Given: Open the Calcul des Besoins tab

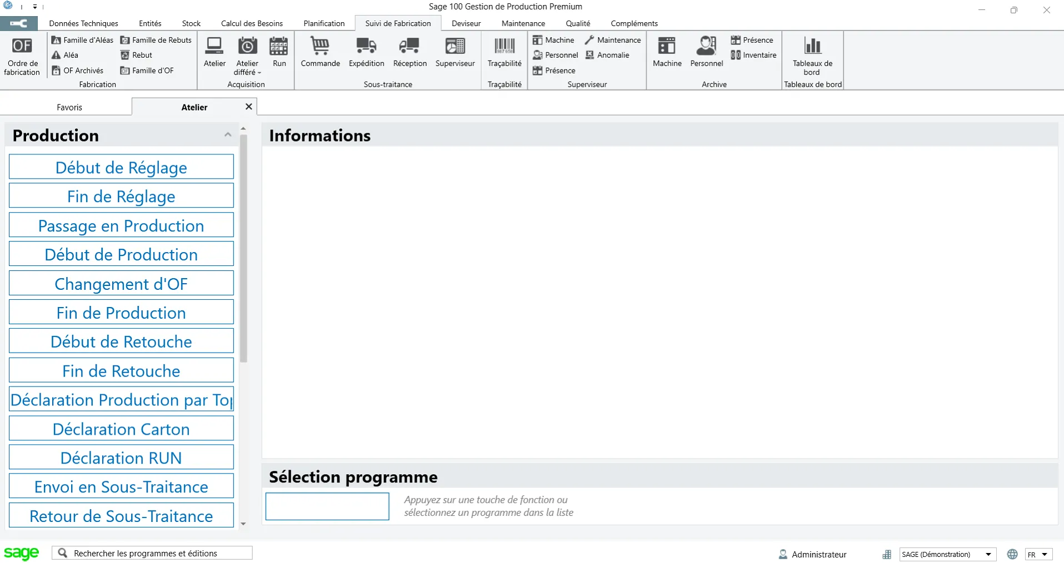Looking at the screenshot, I should (x=252, y=23).
